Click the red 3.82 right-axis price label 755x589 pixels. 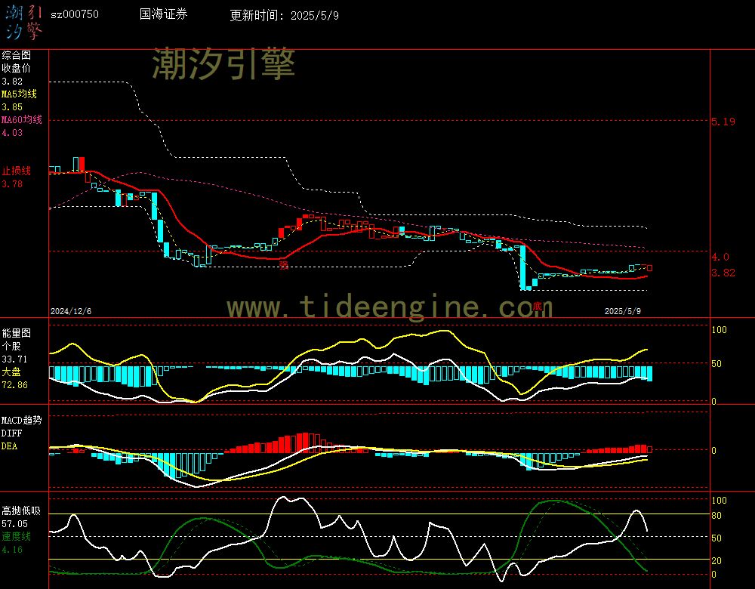(x=723, y=273)
